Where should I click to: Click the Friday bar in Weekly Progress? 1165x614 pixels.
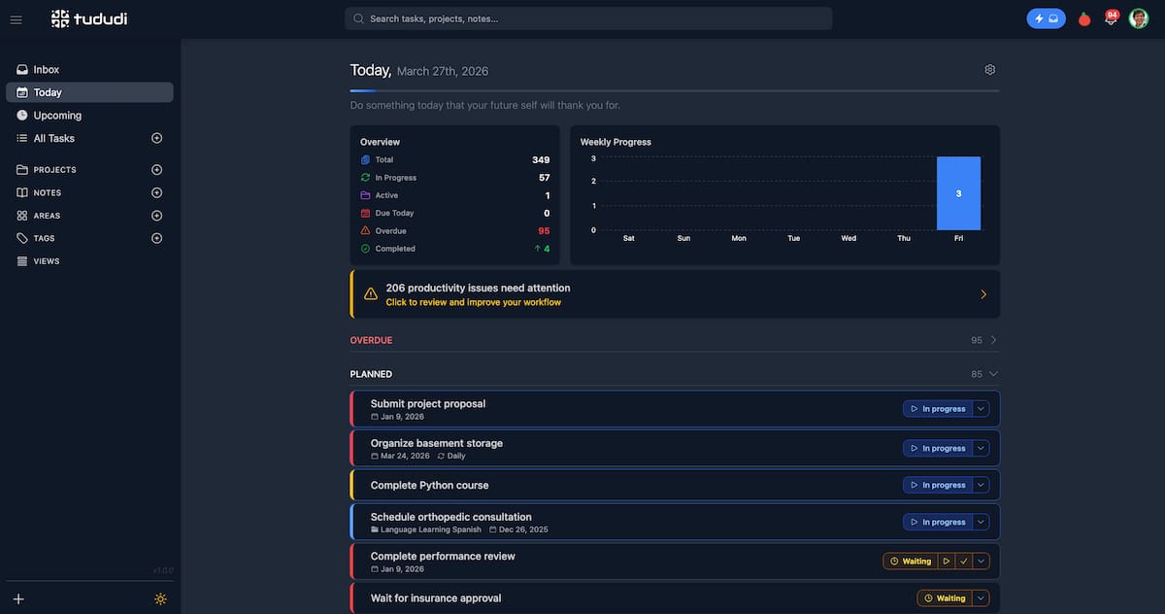tap(958, 193)
